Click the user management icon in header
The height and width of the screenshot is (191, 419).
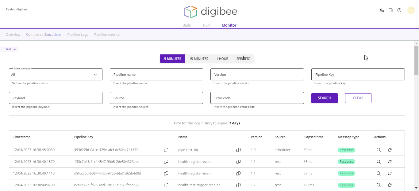point(382,10)
